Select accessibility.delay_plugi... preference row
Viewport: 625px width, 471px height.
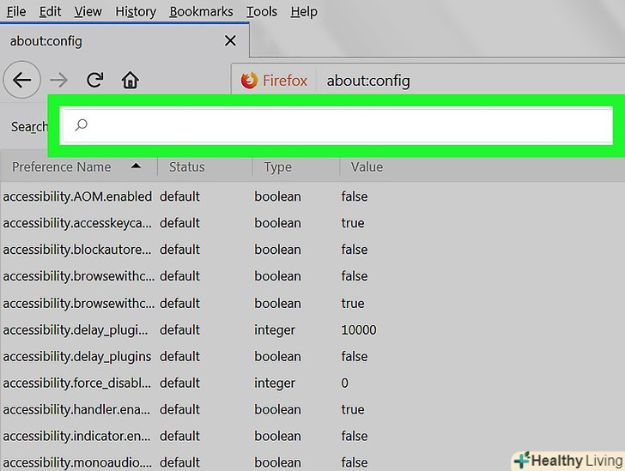pyautogui.click(x=312, y=330)
